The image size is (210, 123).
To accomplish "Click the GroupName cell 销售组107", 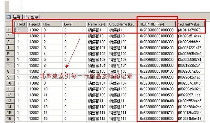I will click(x=122, y=83).
